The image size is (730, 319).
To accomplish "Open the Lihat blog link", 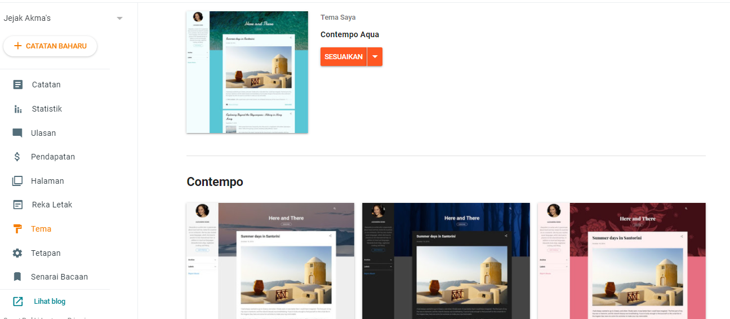I will point(50,301).
